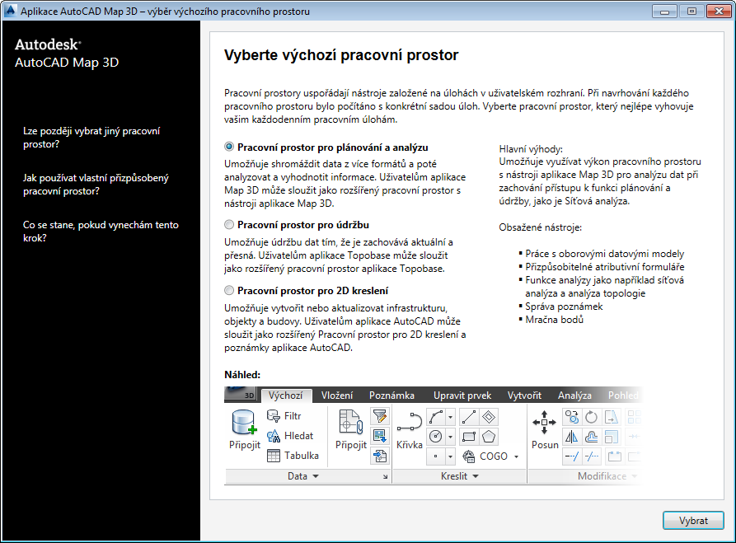The height and width of the screenshot is (543, 736).
Task: Click the nested diamond icon in Kreslit
Action: pos(489,417)
